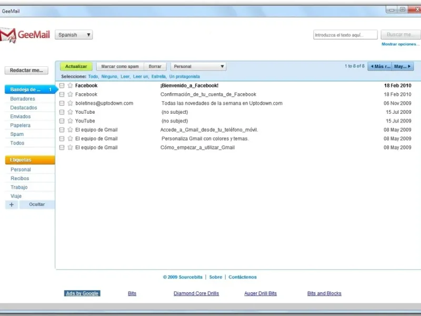Open the Contáctenos link
Screen dimensions: 421x316
pos(243,277)
